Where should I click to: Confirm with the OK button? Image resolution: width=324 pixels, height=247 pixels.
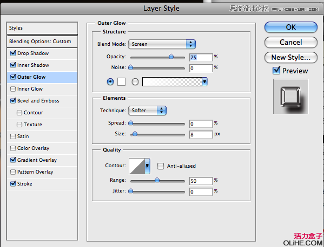(290, 27)
